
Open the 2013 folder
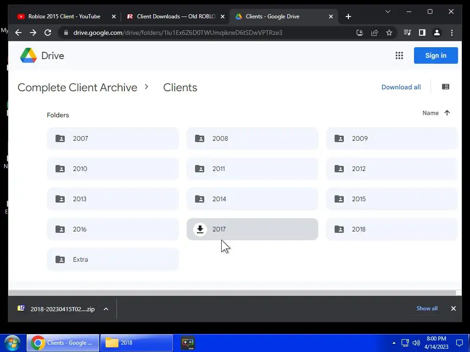click(113, 199)
